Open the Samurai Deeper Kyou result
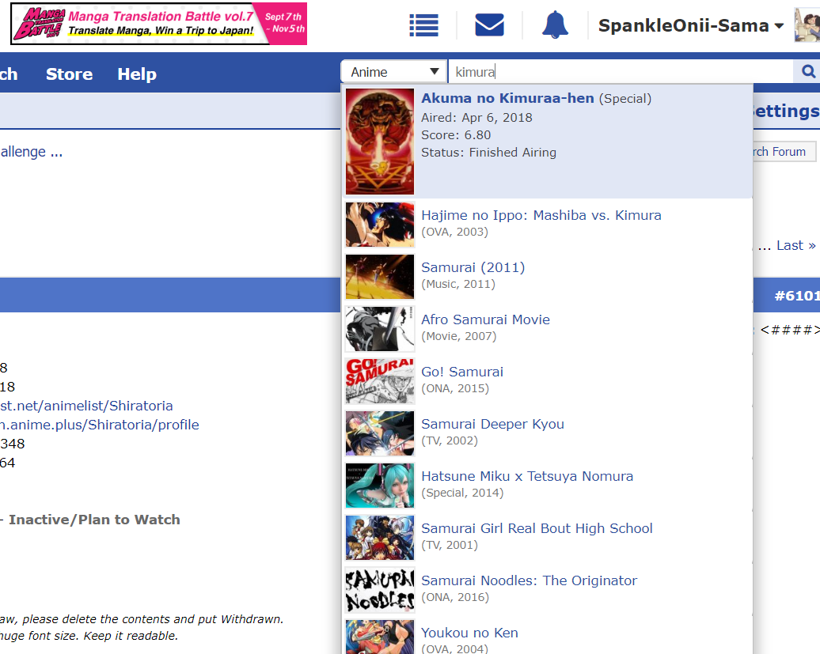820x654 pixels. click(547, 433)
